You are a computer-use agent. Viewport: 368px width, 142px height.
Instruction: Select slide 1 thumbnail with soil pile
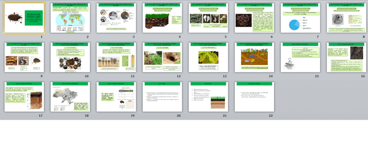[x=24, y=18]
